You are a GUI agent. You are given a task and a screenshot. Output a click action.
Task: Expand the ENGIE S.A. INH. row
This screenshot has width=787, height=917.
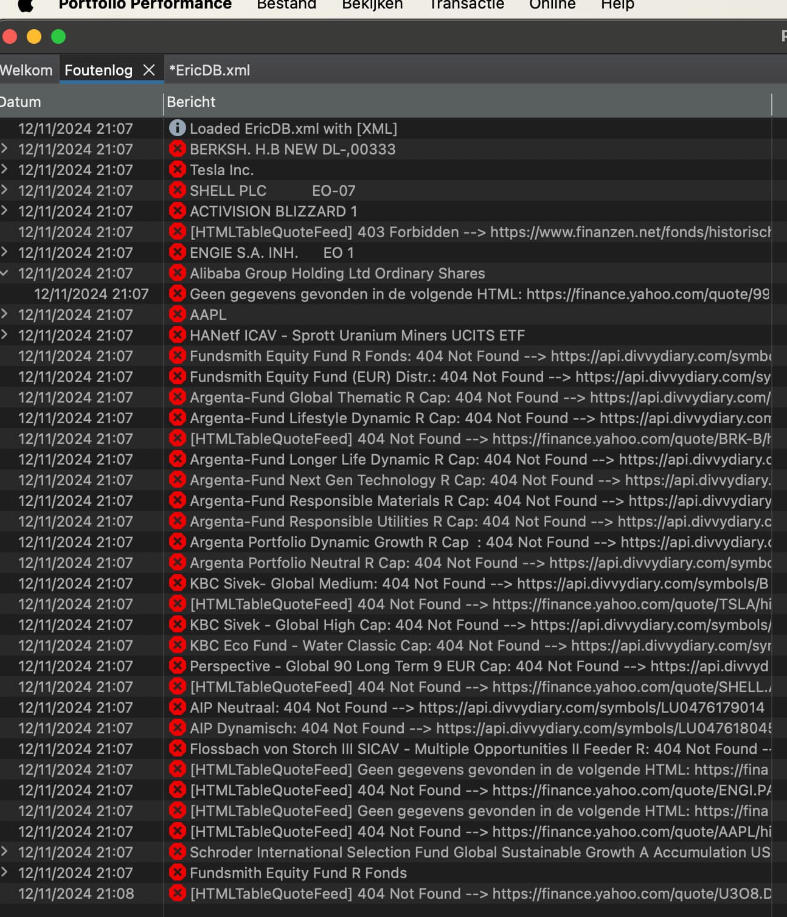point(5,252)
